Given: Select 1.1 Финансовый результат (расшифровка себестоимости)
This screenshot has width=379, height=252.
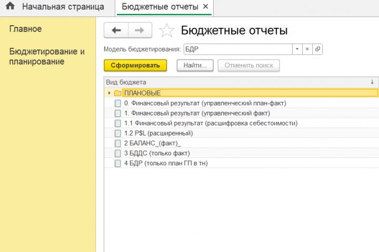Looking at the screenshot, I should pos(242,123).
